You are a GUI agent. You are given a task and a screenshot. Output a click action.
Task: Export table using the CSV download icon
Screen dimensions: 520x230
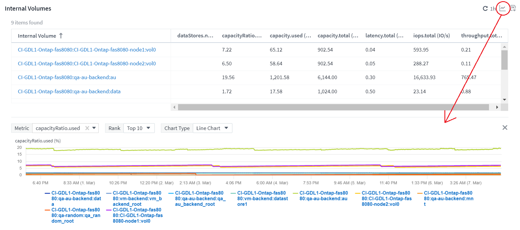click(x=513, y=8)
